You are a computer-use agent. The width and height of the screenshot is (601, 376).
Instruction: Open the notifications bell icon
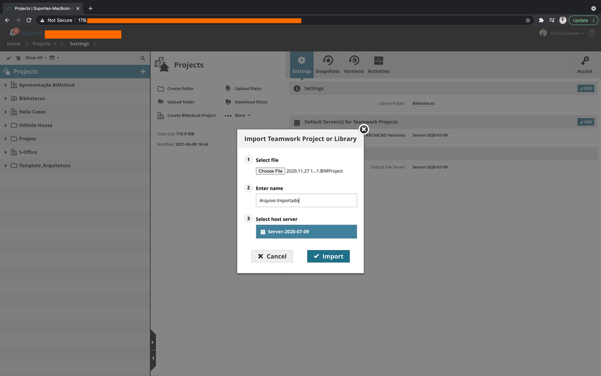[13, 33]
